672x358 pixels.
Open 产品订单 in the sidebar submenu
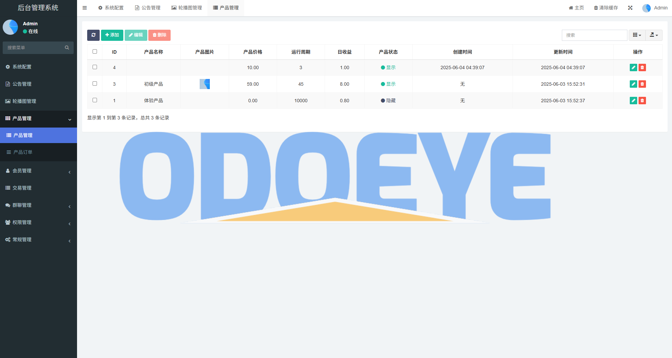(x=23, y=152)
